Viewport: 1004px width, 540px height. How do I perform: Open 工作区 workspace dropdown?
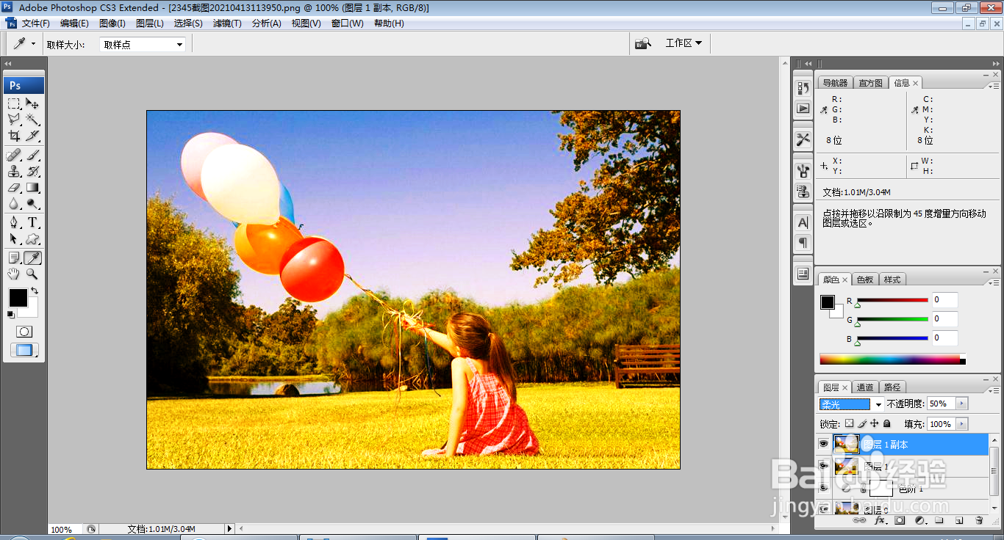(x=684, y=43)
